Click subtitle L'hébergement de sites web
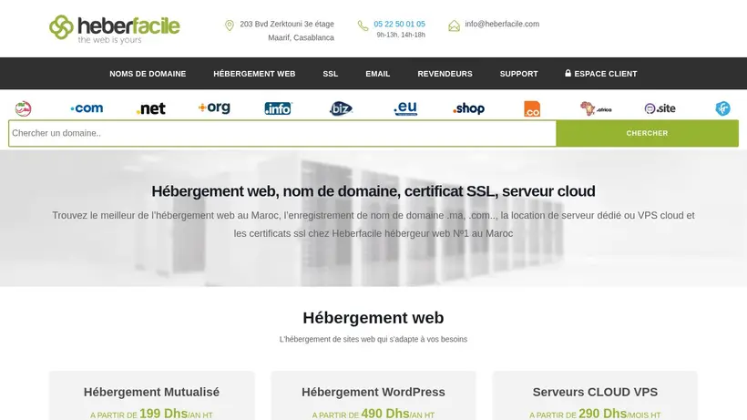 [x=373, y=339]
